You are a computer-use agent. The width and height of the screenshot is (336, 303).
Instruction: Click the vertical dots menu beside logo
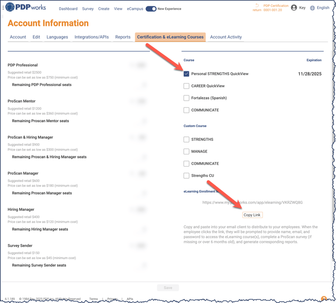(3, 8)
